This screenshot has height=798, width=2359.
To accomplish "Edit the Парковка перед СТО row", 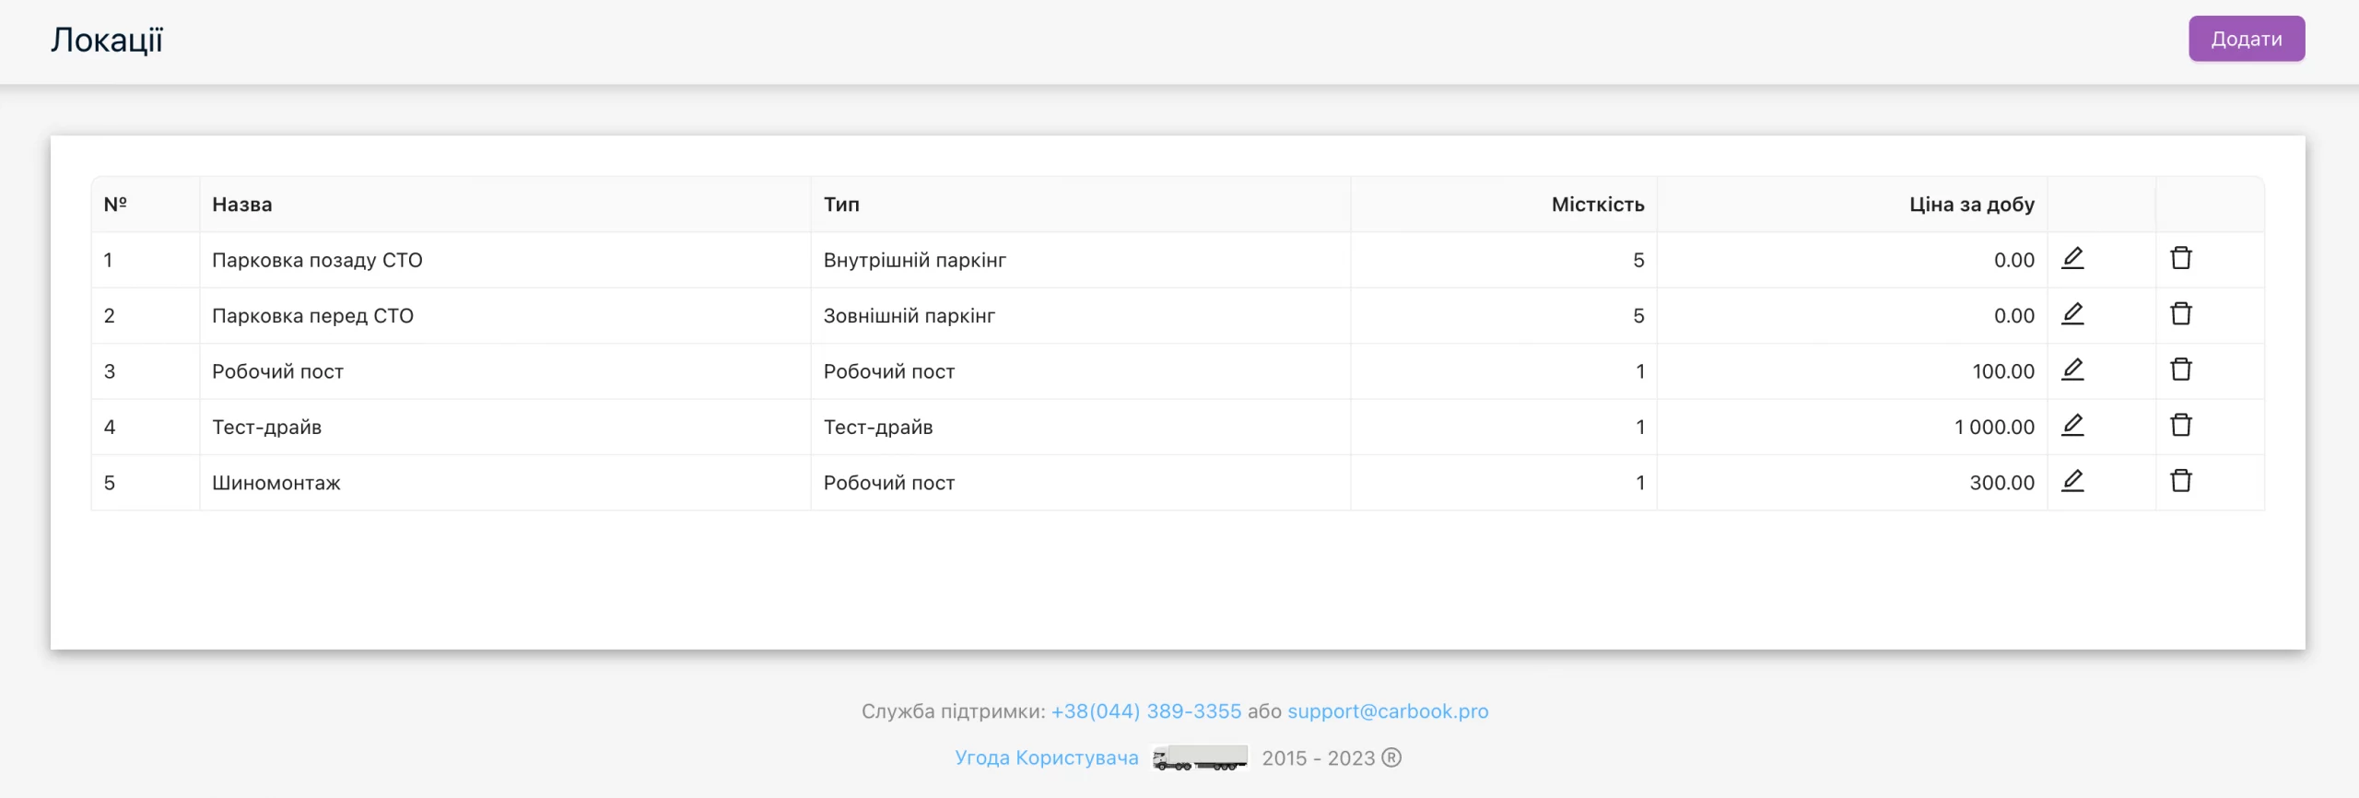I will pyautogui.click(x=2072, y=314).
